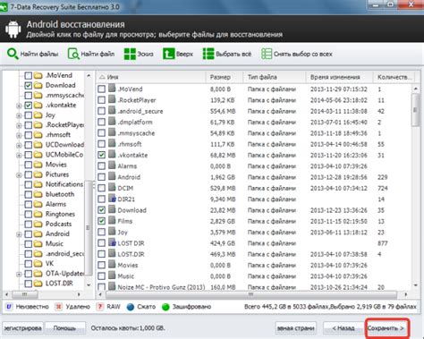Image resolution: width=424 pixels, height=339 pixels.
Task: Check the Android list checkbox
Action: (x=101, y=177)
